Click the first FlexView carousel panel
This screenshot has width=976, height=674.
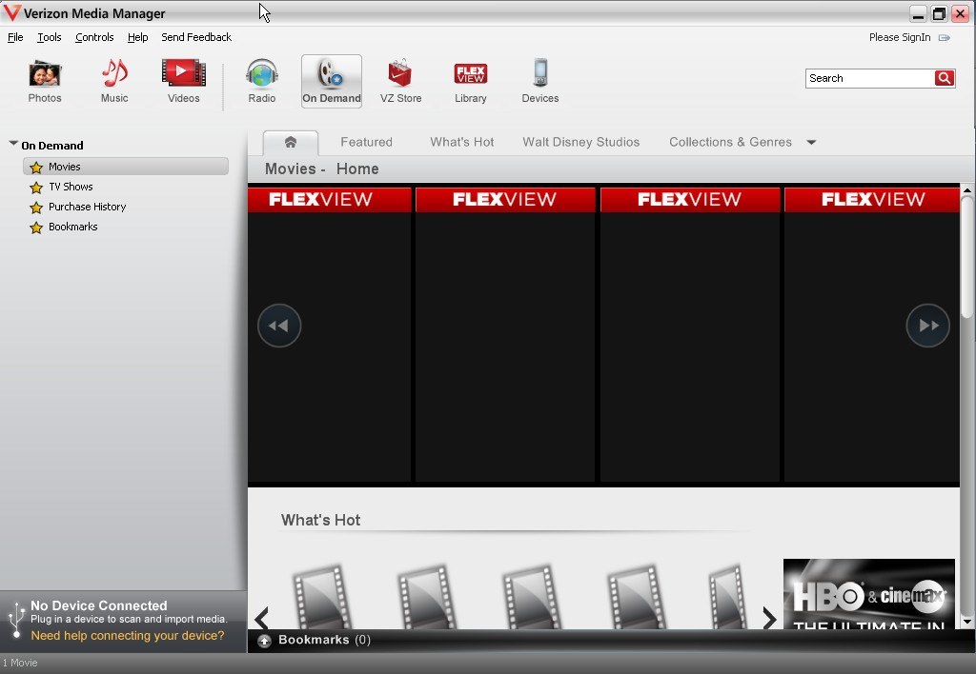329,334
